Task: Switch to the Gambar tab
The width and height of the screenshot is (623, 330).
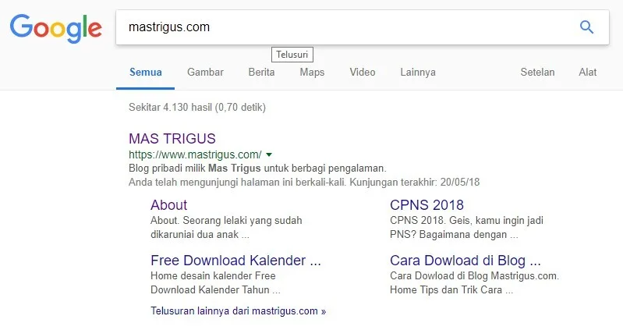Action: 205,72
